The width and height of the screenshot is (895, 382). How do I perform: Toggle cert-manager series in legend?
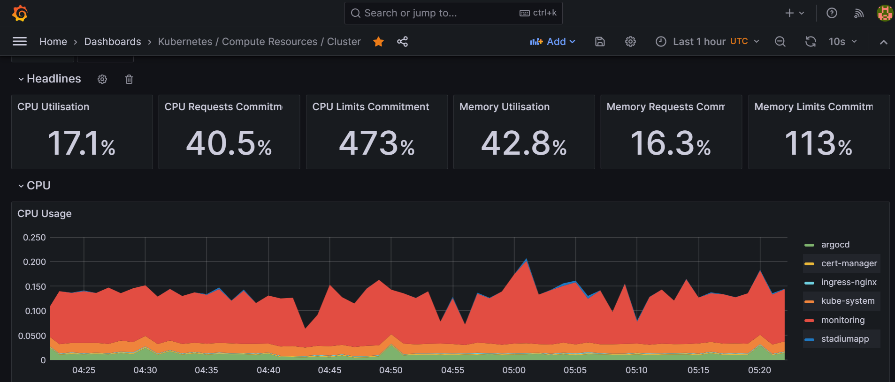click(849, 263)
